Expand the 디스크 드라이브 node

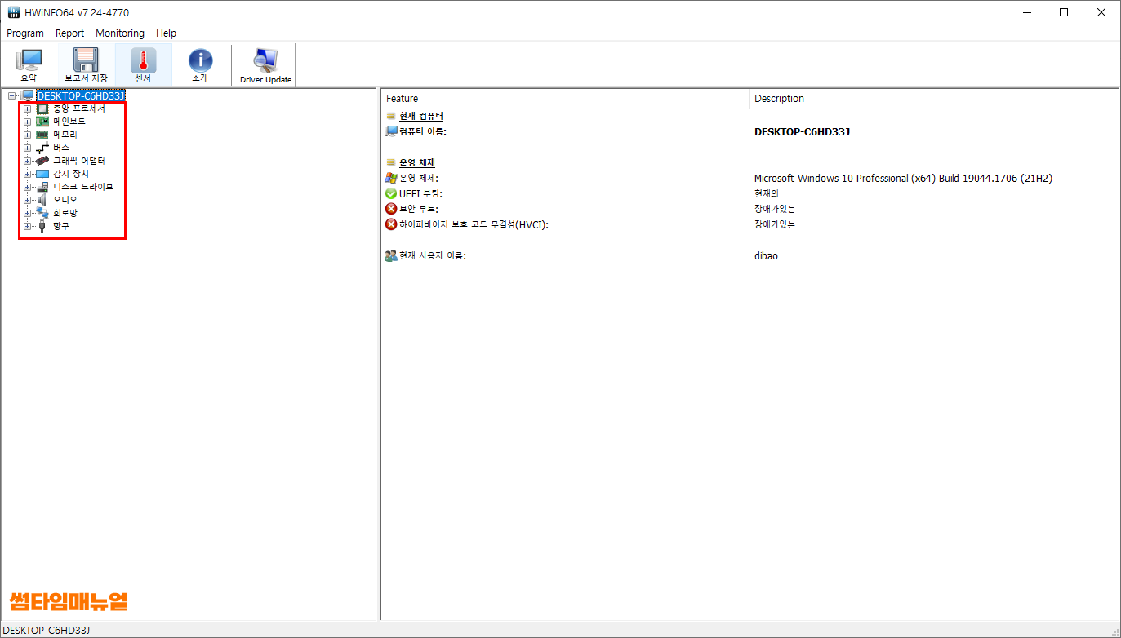[27, 187]
